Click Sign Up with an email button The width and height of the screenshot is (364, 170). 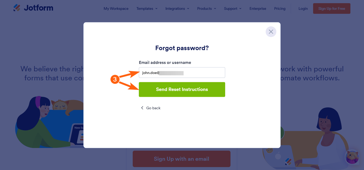(181, 159)
